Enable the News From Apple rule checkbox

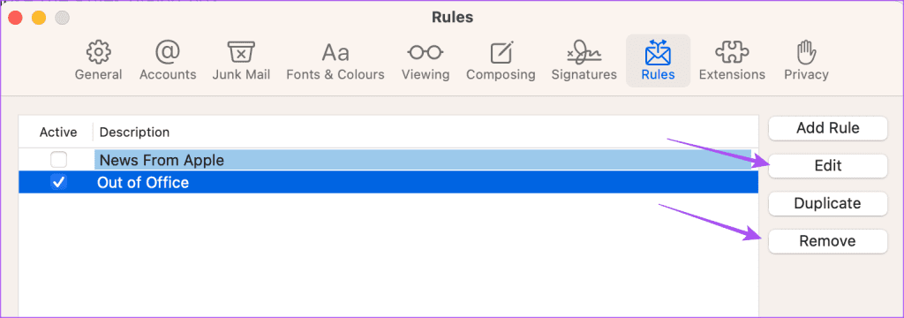click(x=59, y=160)
